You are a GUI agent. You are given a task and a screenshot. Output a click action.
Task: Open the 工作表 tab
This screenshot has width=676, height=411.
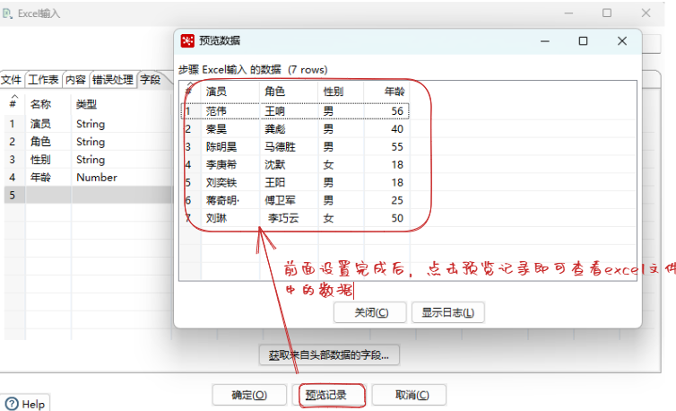pyautogui.click(x=43, y=80)
